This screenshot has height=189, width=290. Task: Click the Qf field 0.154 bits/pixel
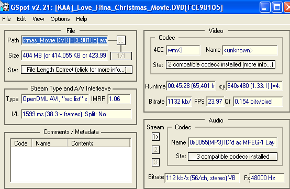(258, 102)
